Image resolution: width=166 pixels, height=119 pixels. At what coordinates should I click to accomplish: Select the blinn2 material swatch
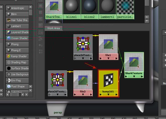pos(89,7)
